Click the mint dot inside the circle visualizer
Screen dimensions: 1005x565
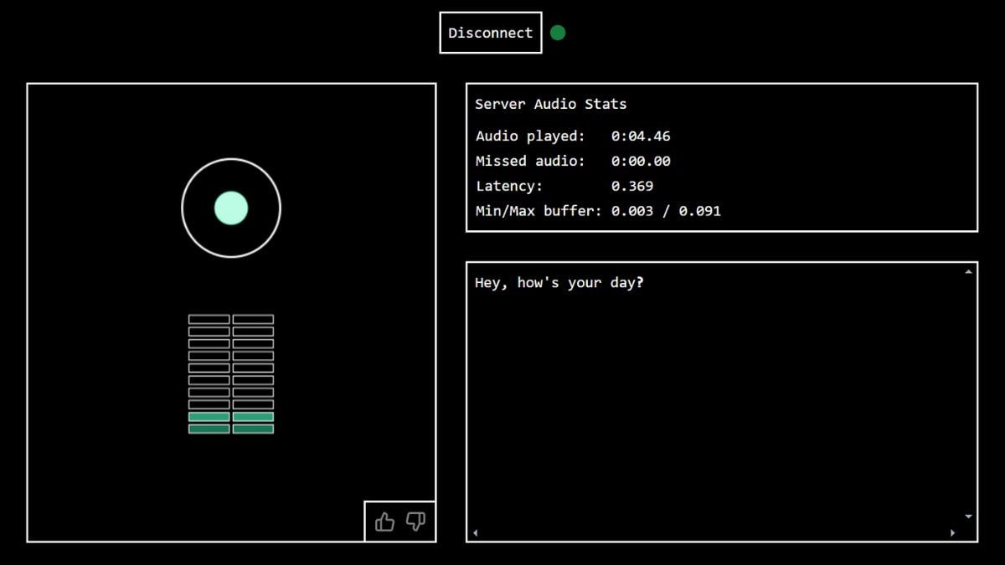tap(231, 208)
